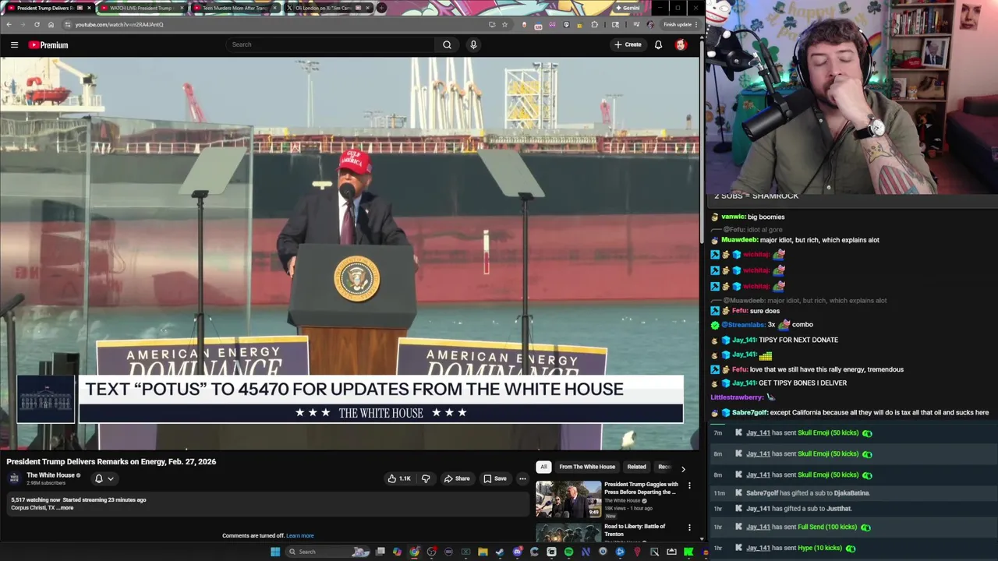Click Muawdeeb major idiot chat message

click(x=795, y=240)
